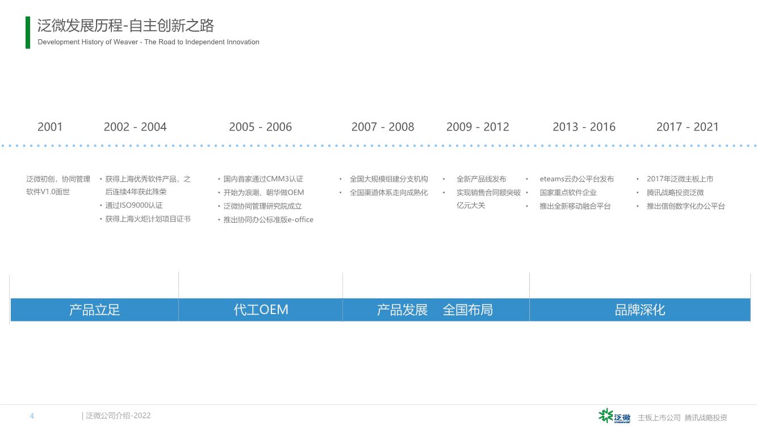Click the 产品立足 blue bar segment

tap(94, 310)
